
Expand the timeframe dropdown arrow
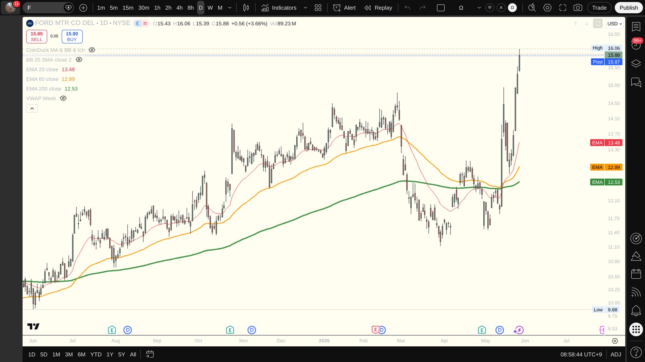[230, 8]
